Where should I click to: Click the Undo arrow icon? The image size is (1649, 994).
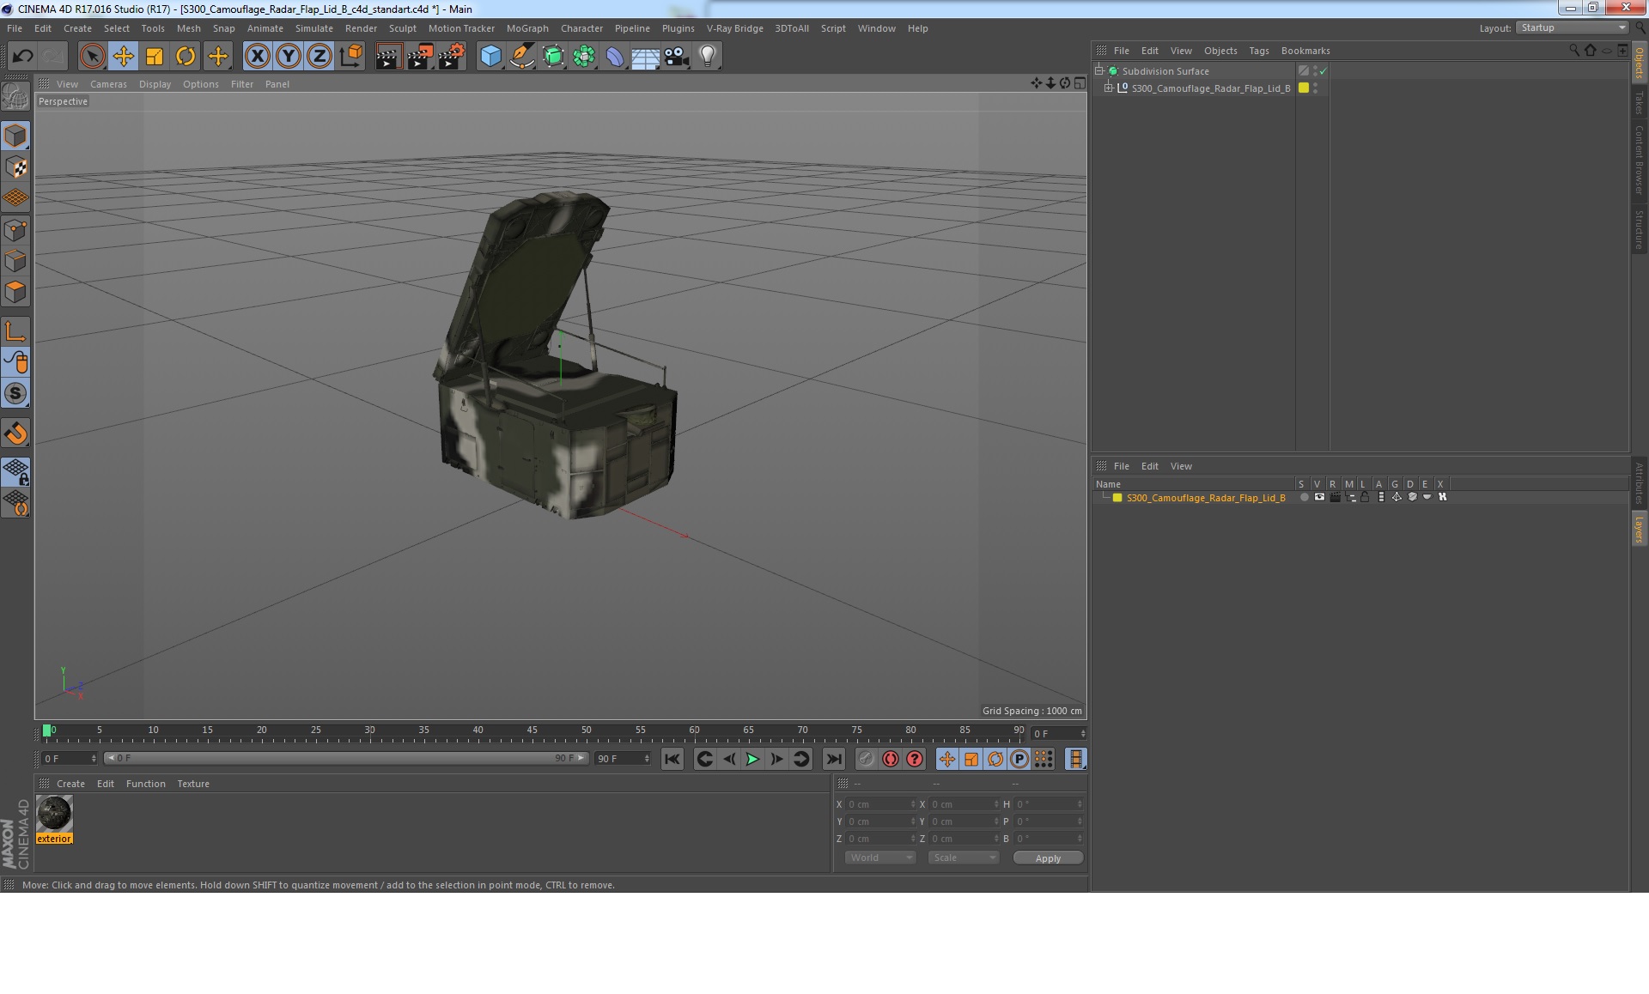point(22,57)
